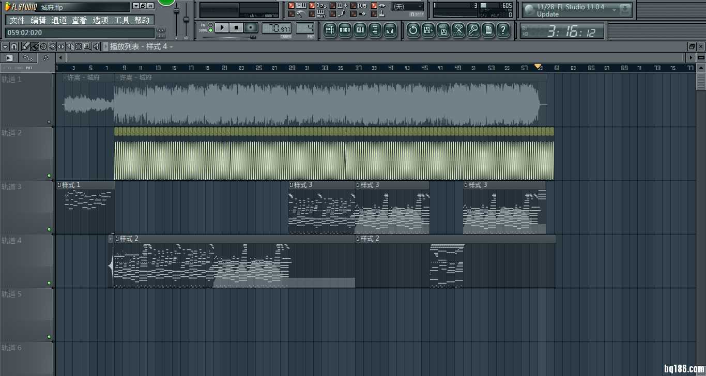Screen dimensions: 706x376
Task: Switch playback to SONG mode
Action: coord(210,30)
